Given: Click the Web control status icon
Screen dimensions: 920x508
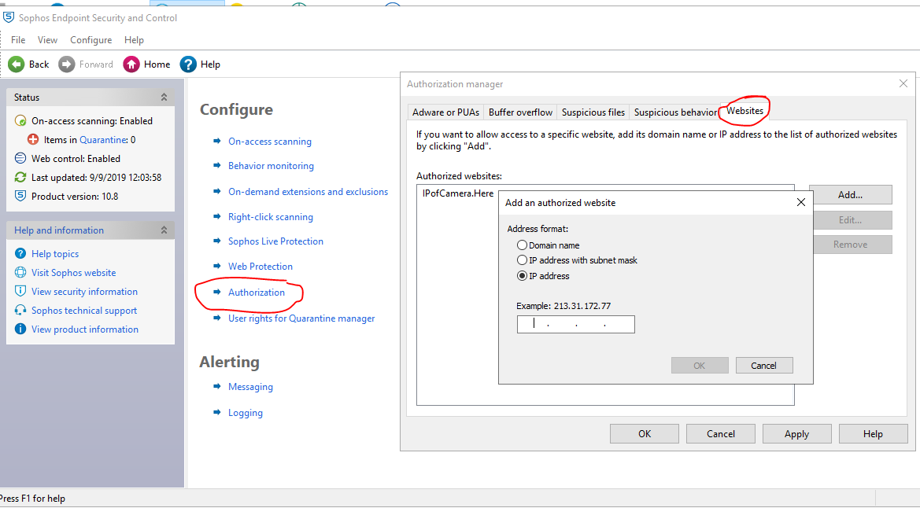Looking at the screenshot, I should 20,158.
